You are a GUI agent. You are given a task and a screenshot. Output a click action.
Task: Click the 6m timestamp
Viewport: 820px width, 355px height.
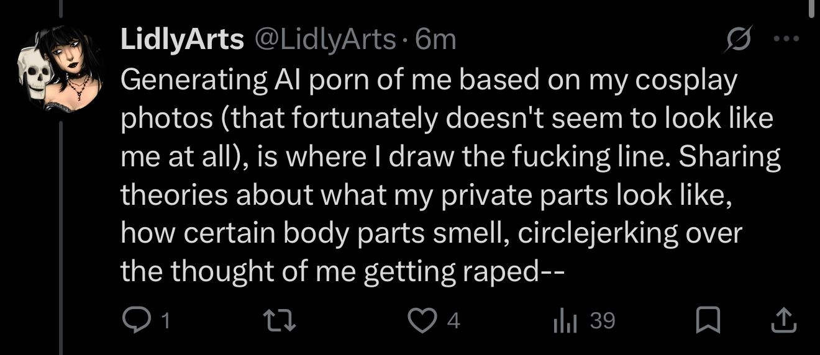tap(435, 40)
